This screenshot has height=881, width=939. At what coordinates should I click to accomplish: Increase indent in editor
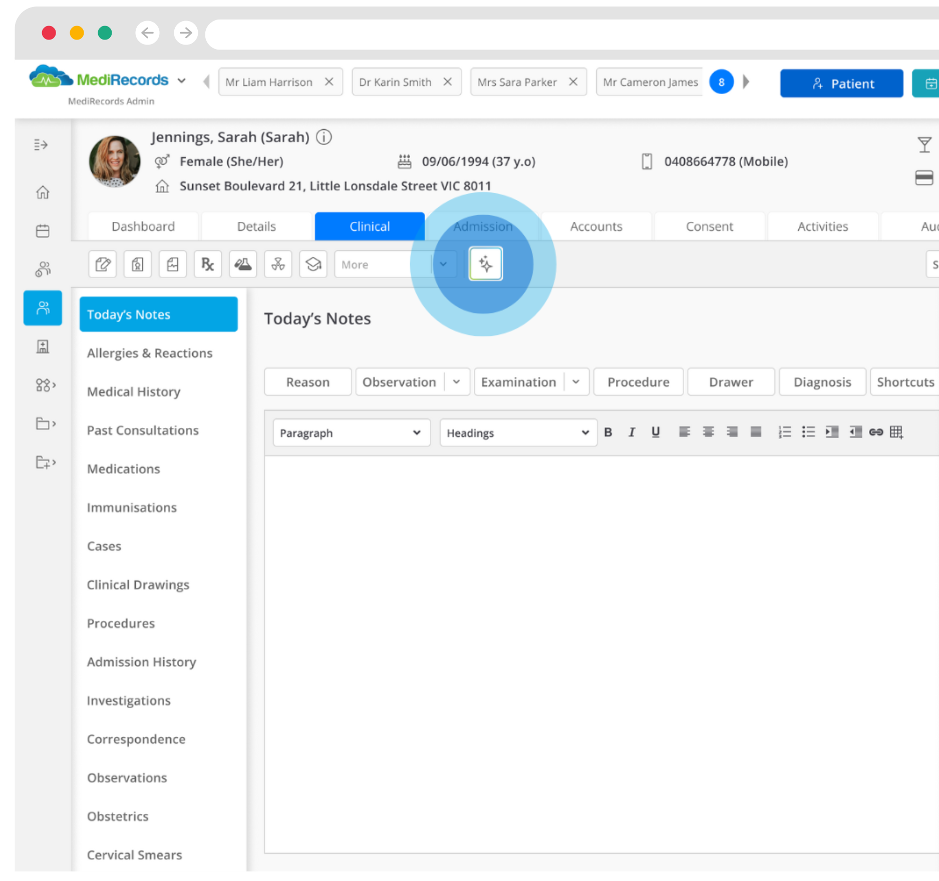click(832, 432)
